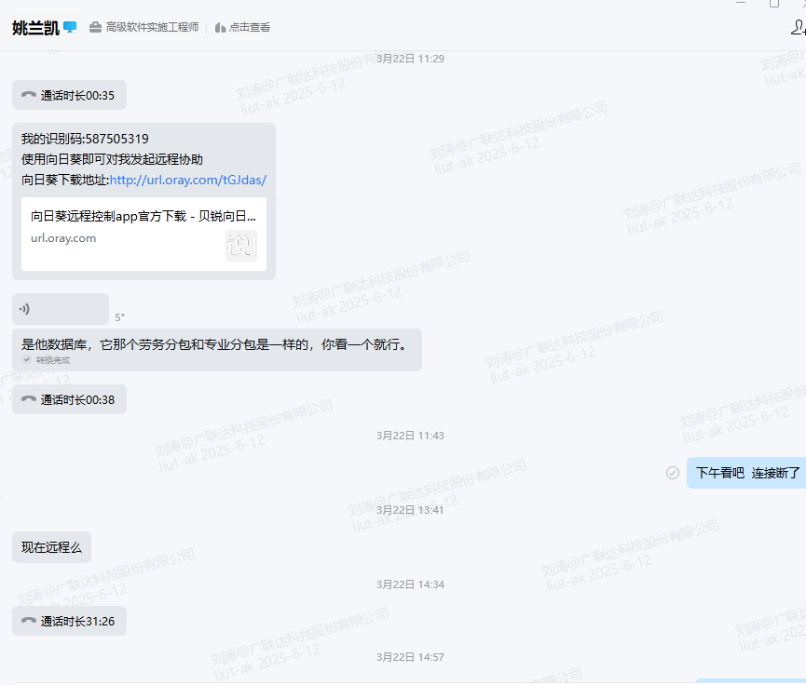Play the 5-second voice message

pyautogui.click(x=61, y=309)
